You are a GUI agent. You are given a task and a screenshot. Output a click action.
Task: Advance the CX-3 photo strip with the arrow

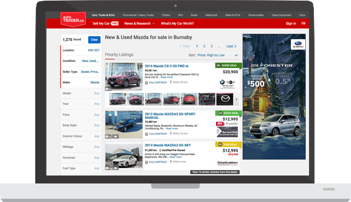pos(236,99)
